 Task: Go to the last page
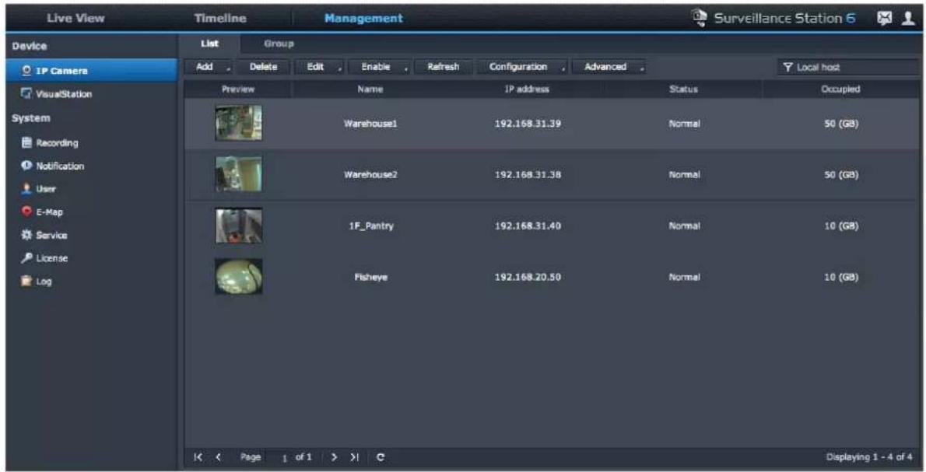pos(354,457)
